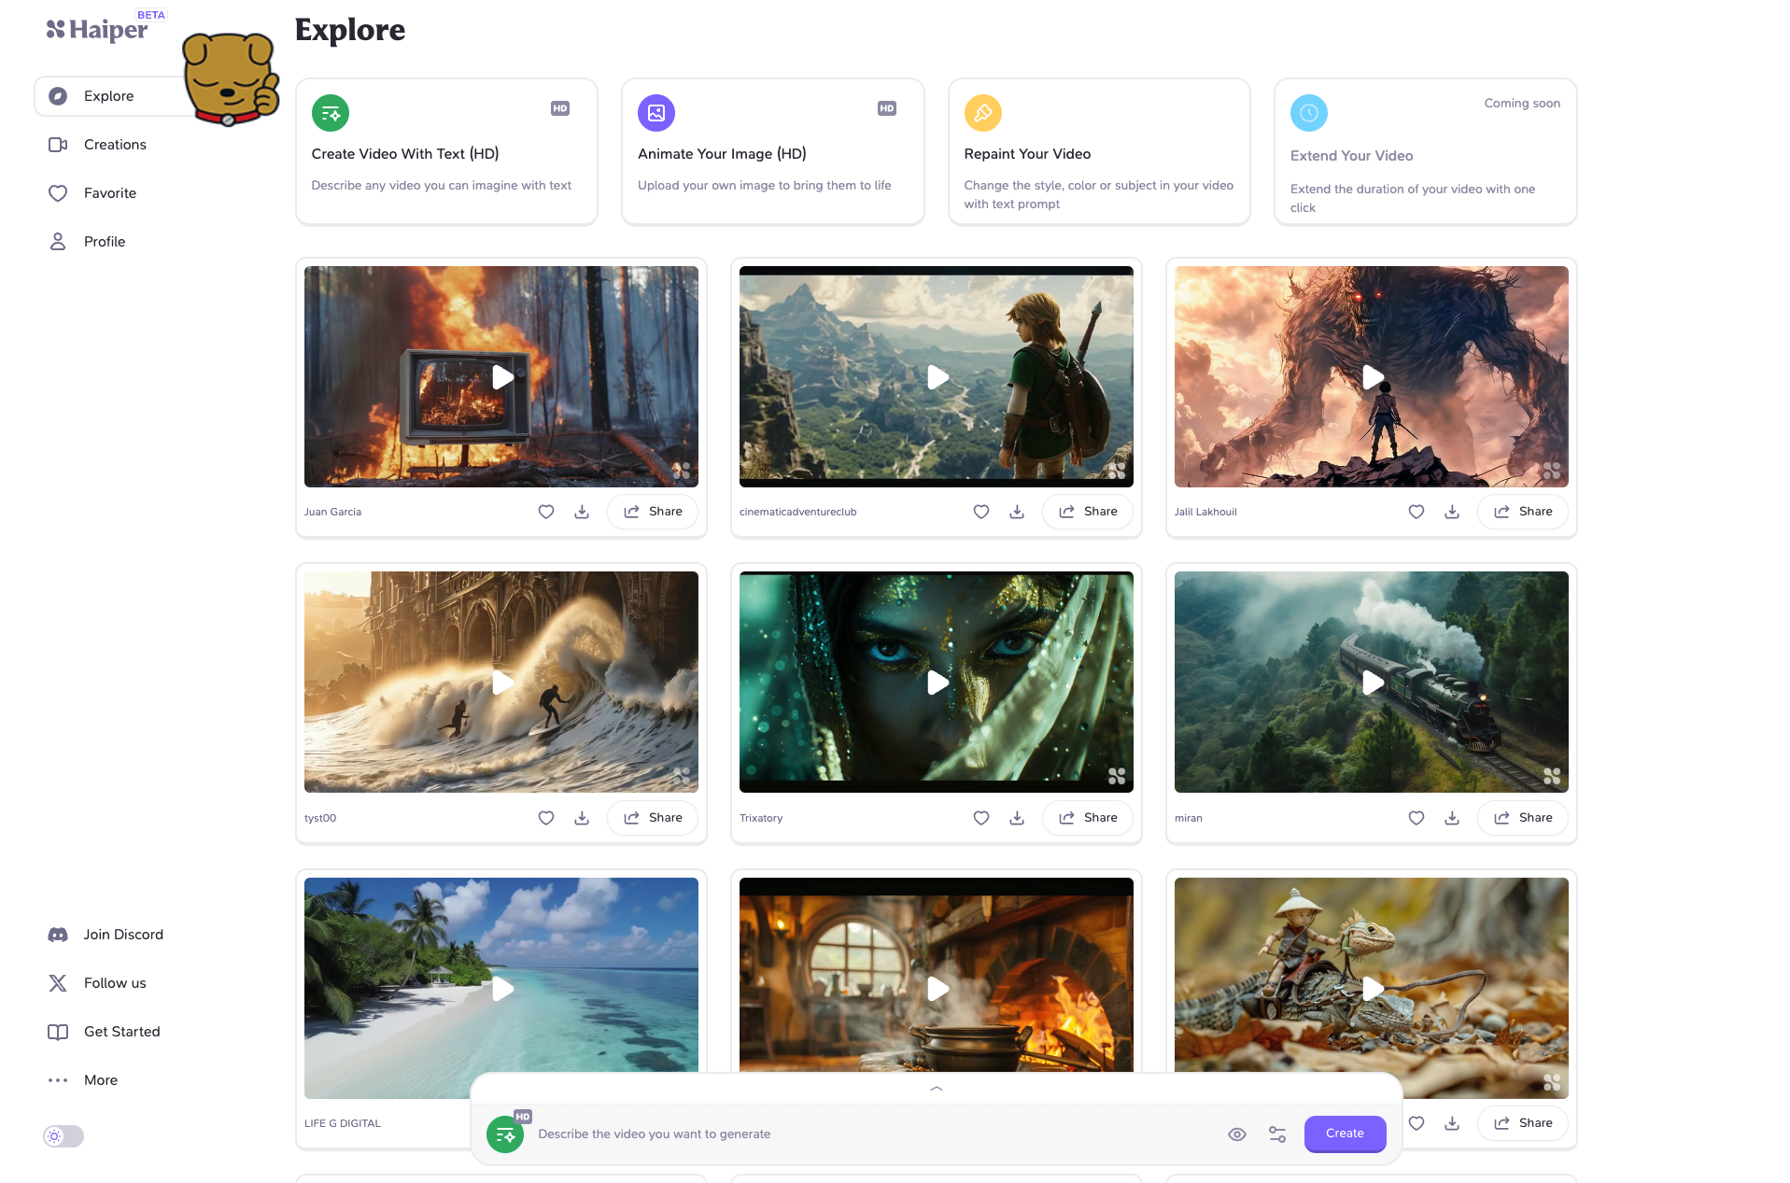Viewport: 1790px width, 1183px height.
Task: Play the lizard rider video
Action: click(1373, 989)
